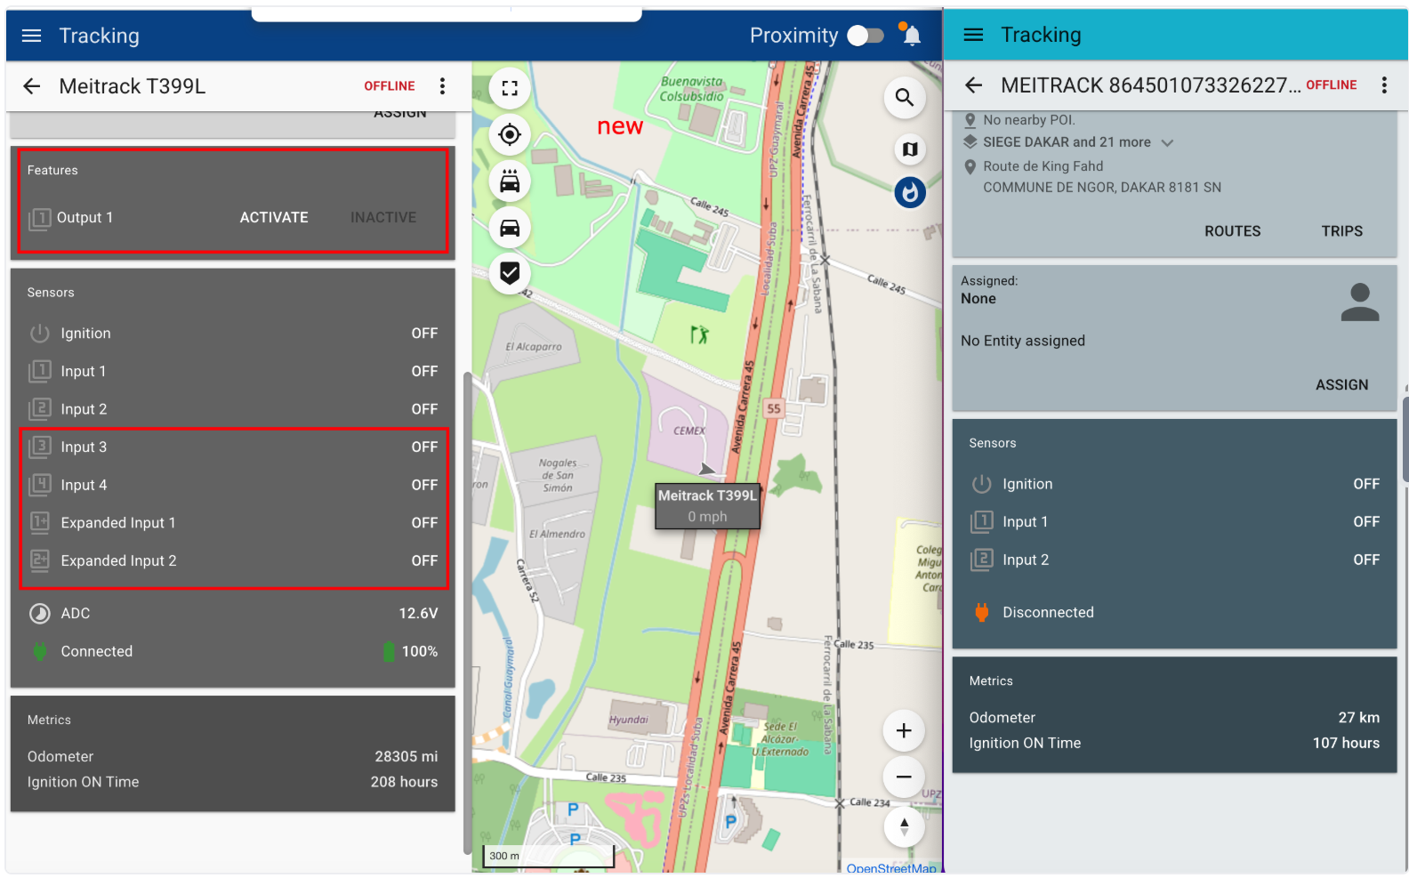Screen dimensions: 1409x886
Task: Open more options for MEITRACK 864501073326227
Action: [x=1384, y=85]
